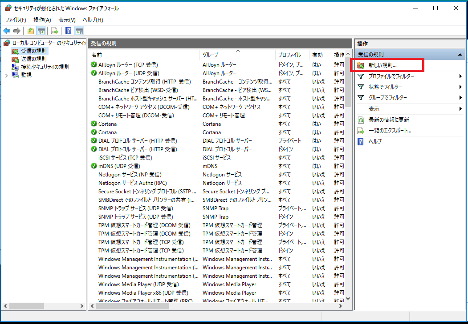This screenshot has height=324, width=468.
Task: Click the rules list horizontal scrollbar thumb
Action: pos(133,306)
